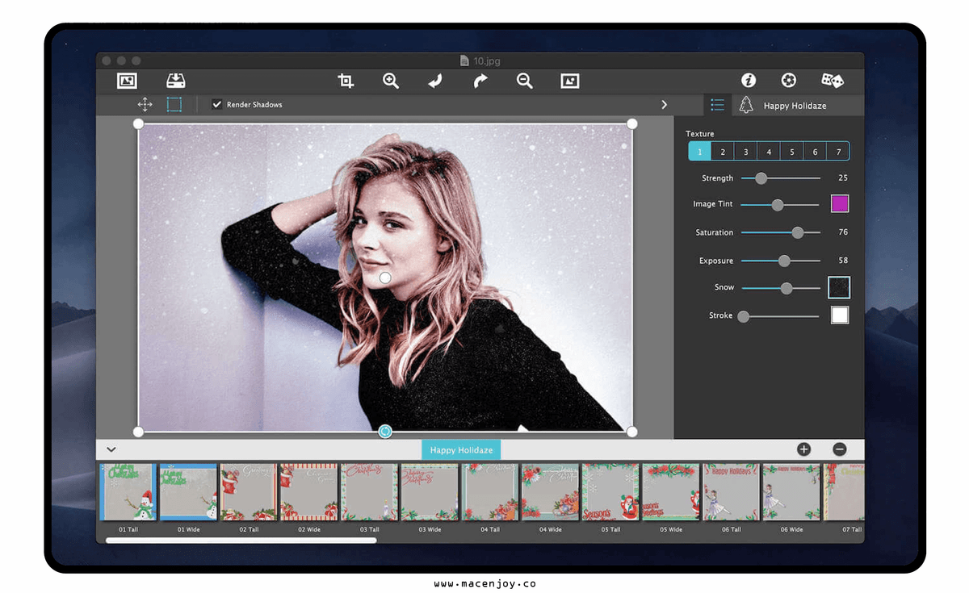Show the settings list view icon
Image resolution: width=969 pixels, height=593 pixels.
717,105
